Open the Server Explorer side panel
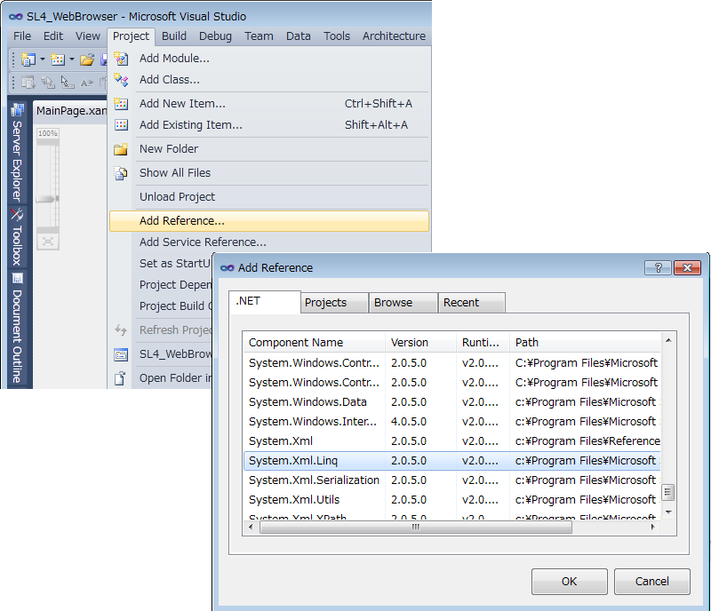Viewport: 711px width, 611px height. pos(17,153)
